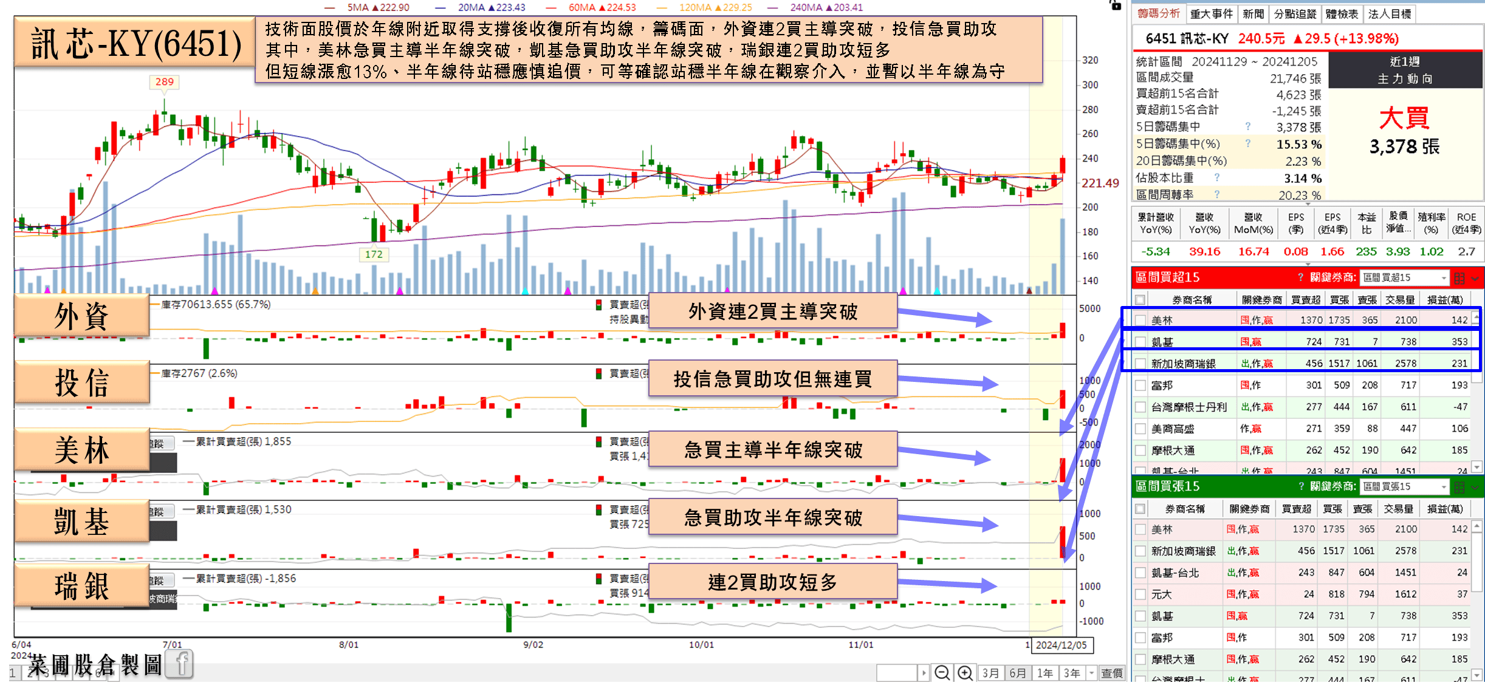The width and height of the screenshot is (1485, 697).
Task: Check 新加坡商瑞銀 row in 區間買超15 table
Action: (x=1140, y=364)
